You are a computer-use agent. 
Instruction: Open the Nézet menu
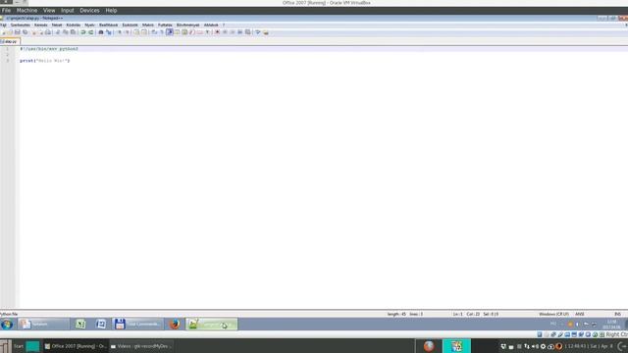click(57, 25)
